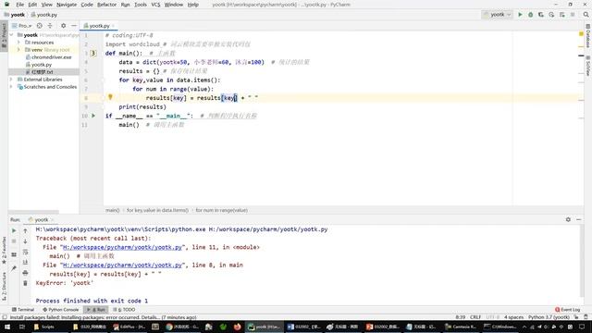
Task: Toggle soft-wrap in Run console
Action: (x=25, y=252)
